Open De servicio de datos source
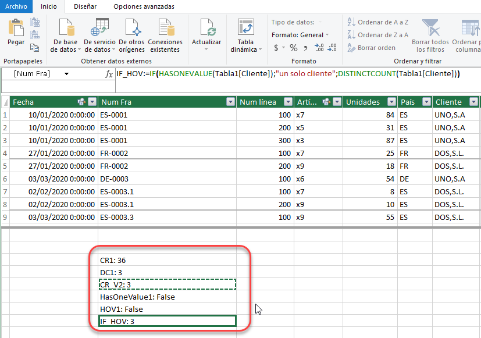481x338 pixels. point(99,35)
